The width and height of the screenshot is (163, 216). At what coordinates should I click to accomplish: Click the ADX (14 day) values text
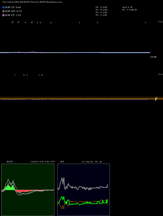click(x=92, y=162)
